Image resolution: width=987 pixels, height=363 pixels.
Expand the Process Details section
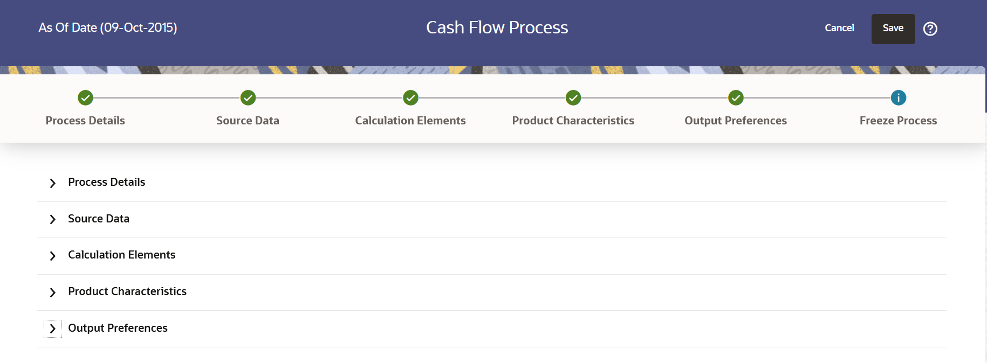pyautogui.click(x=52, y=183)
